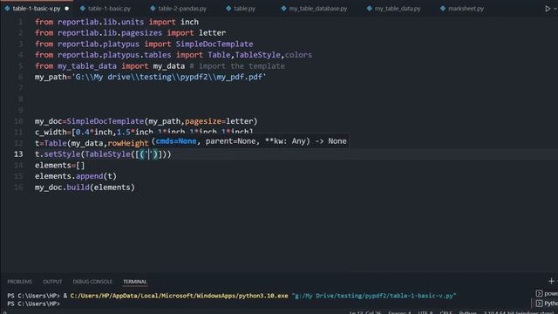
Task: Activate the table-1-basic-v.py tab
Action: click(x=36, y=8)
